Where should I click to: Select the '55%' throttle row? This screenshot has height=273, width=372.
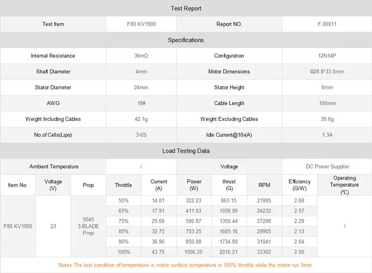[x=124, y=201]
